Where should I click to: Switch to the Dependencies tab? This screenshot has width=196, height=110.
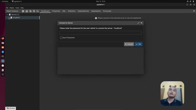(83, 11)
